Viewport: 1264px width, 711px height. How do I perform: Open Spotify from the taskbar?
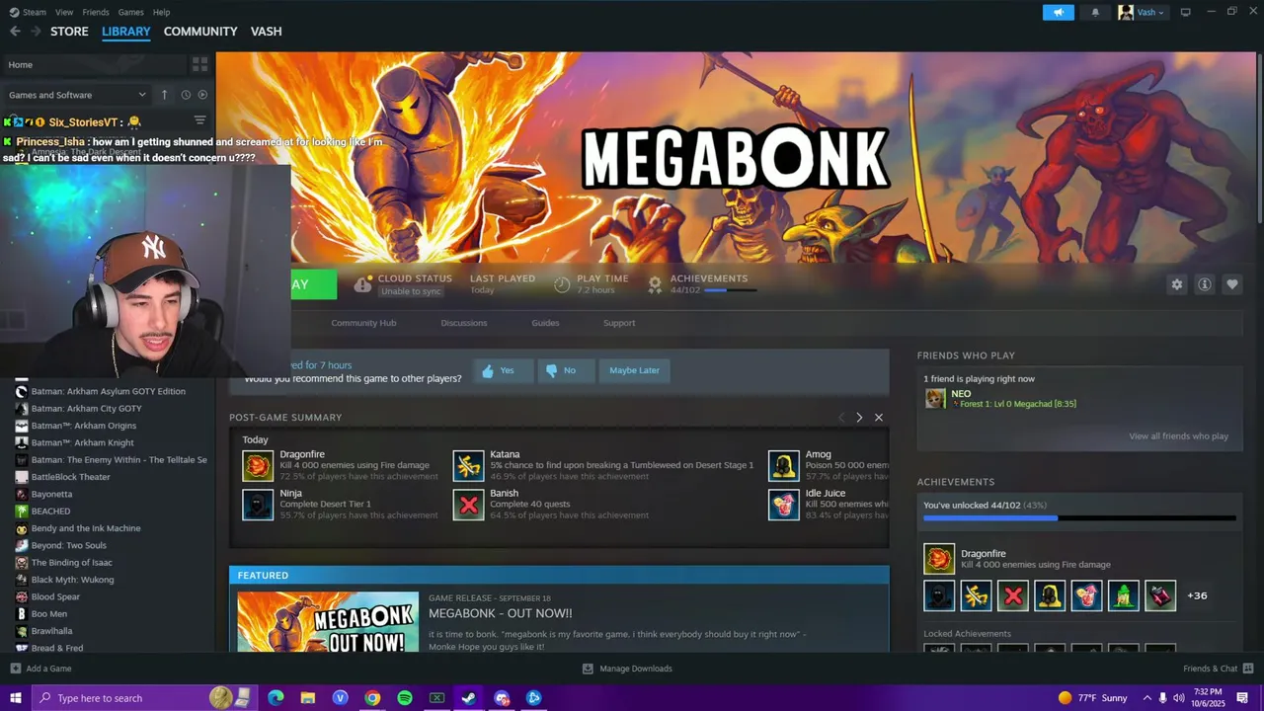pos(405,698)
